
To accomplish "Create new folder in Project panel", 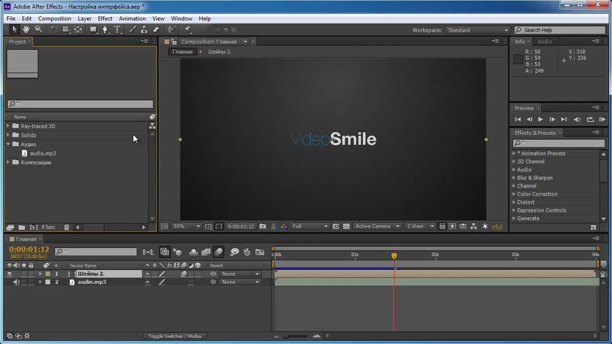I will coord(22,227).
